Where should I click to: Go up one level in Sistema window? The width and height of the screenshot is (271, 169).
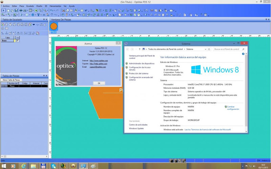coord(140,49)
